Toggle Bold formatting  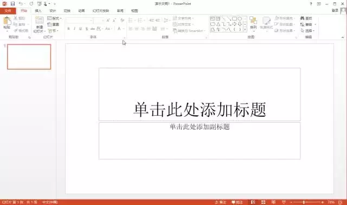click(x=69, y=29)
